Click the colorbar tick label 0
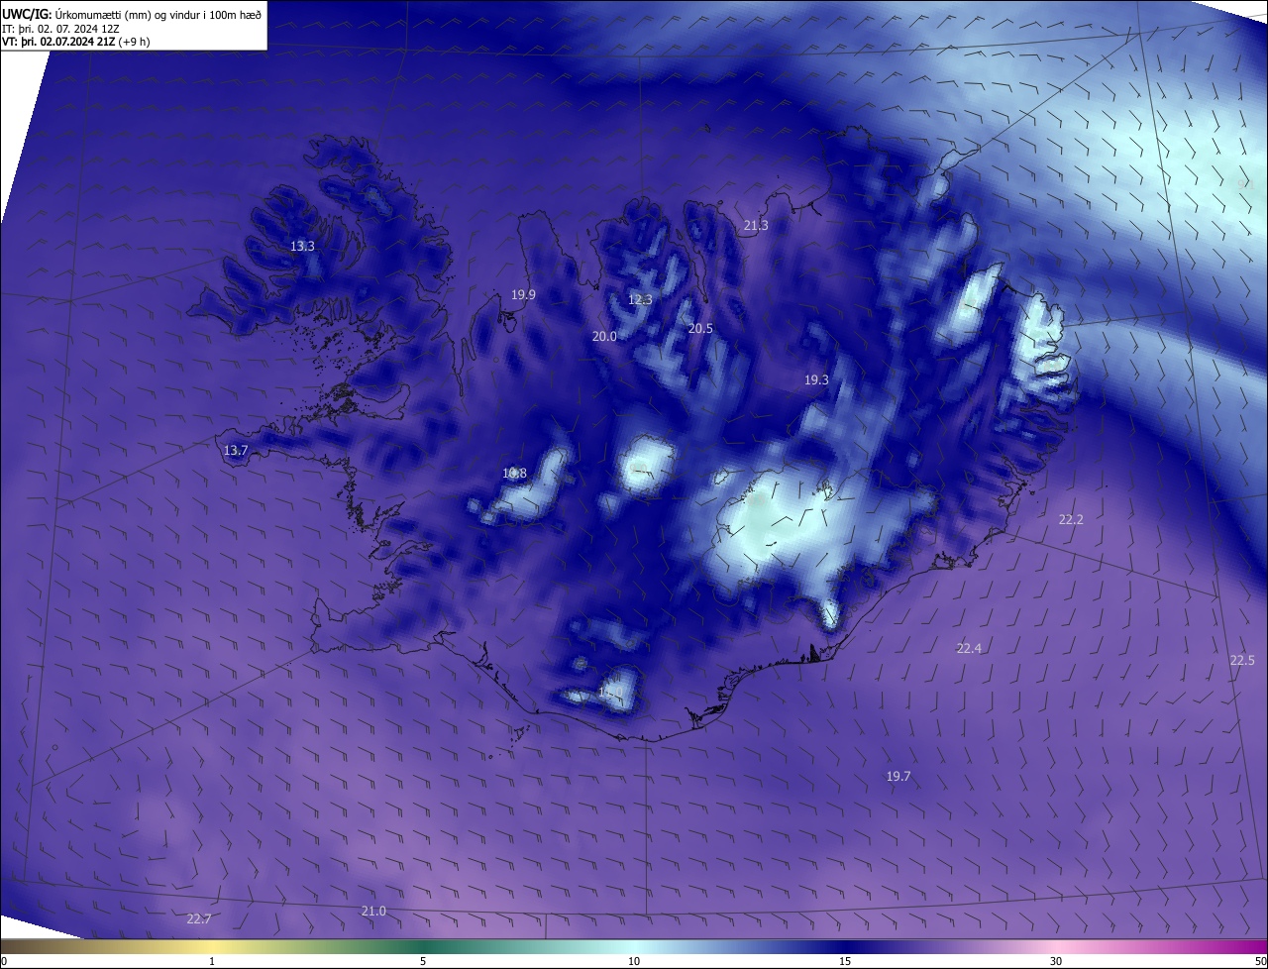1268x969 pixels. pyautogui.click(x=4, y=961)
